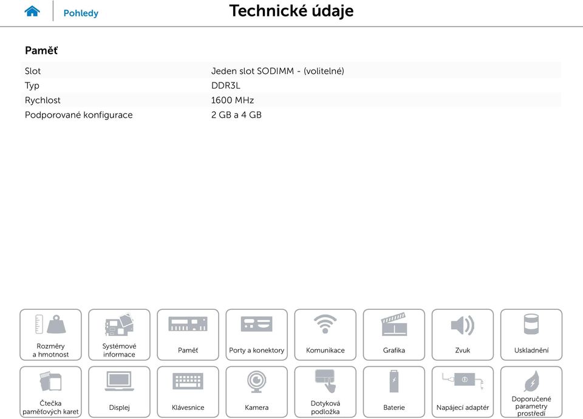The width and height of the screenshot is (583, 419).
Task: Select the Typ row label
Action: [x=32, y=85]
